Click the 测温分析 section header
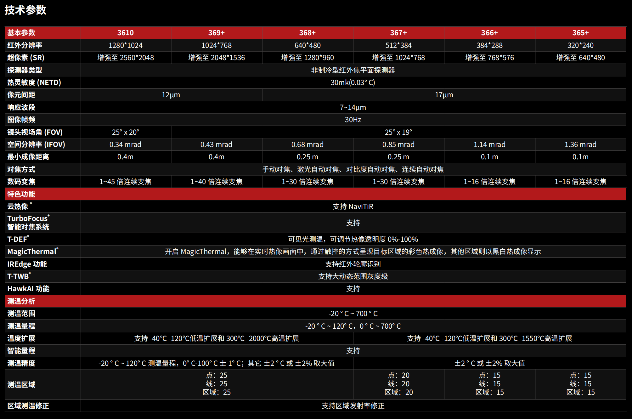Viewport: 632px width, 419px height. (21, 301)
